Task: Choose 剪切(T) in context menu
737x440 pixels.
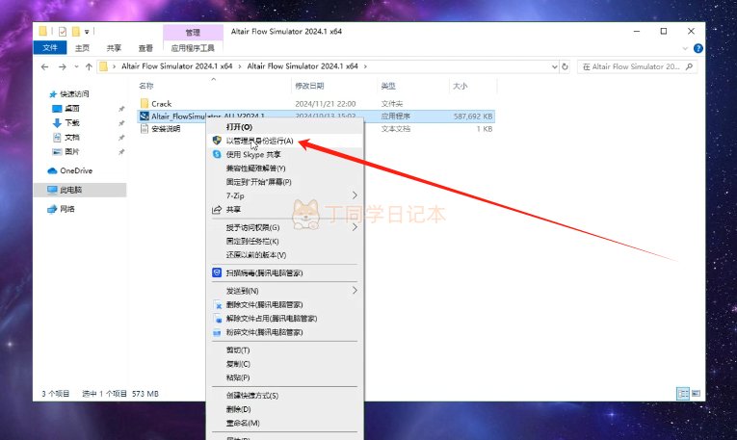Action: click(284, 350)
